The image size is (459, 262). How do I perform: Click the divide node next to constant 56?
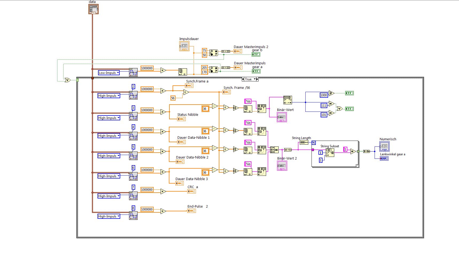(x=186, y=92)
